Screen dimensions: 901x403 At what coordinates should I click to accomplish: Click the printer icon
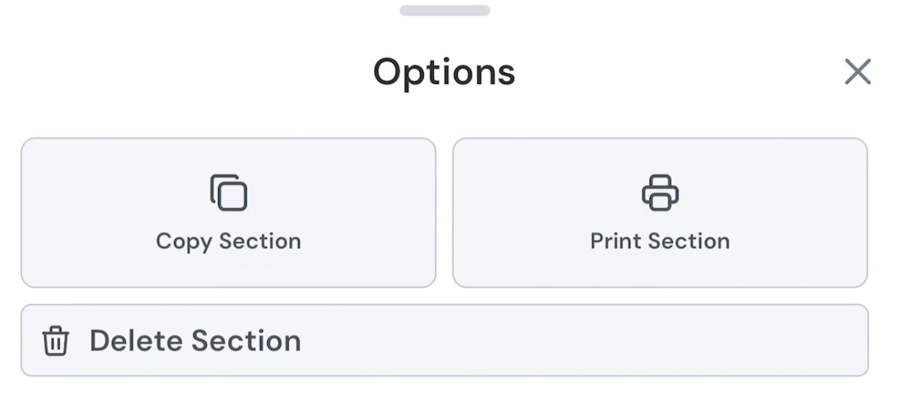[660, 193]
